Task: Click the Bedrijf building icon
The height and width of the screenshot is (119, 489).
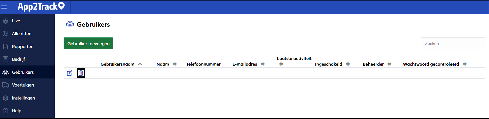Action: point(5,59)
